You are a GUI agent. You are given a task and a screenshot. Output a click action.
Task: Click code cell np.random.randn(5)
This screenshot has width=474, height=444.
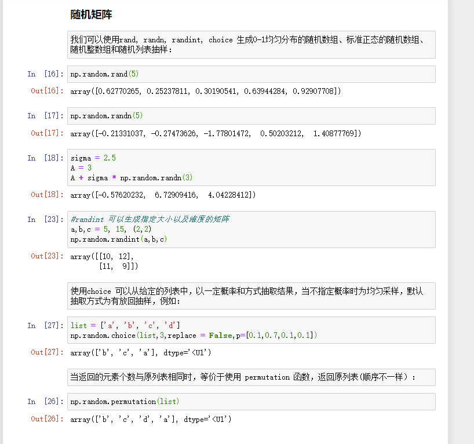click(251, 116)
